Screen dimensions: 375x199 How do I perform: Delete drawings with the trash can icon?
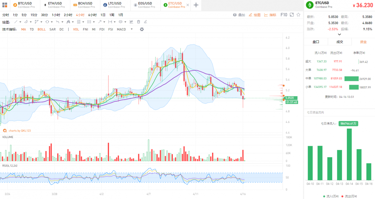coord(139,22)
